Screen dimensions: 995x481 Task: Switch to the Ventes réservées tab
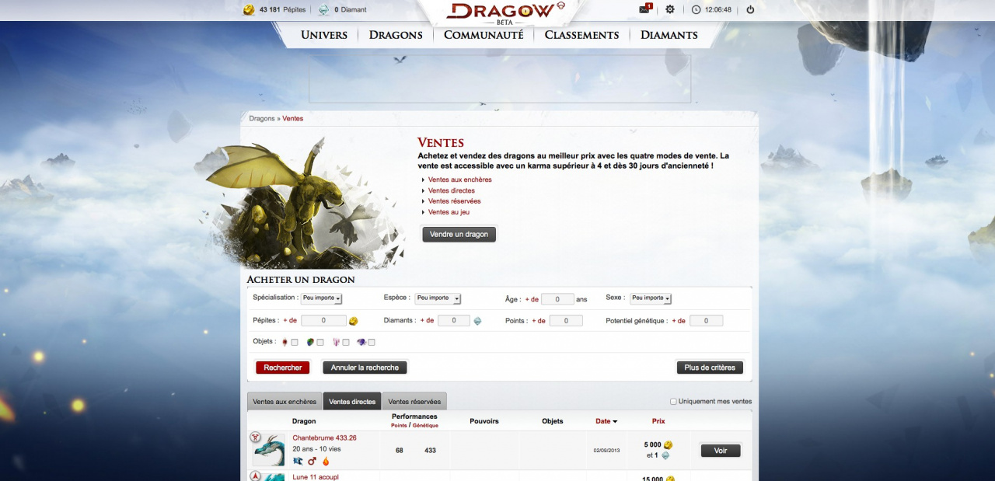[x=414, y=402]
